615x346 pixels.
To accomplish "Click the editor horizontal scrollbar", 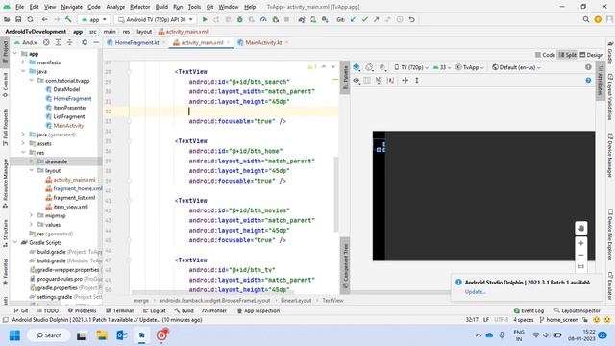I will tap(213, 292).
